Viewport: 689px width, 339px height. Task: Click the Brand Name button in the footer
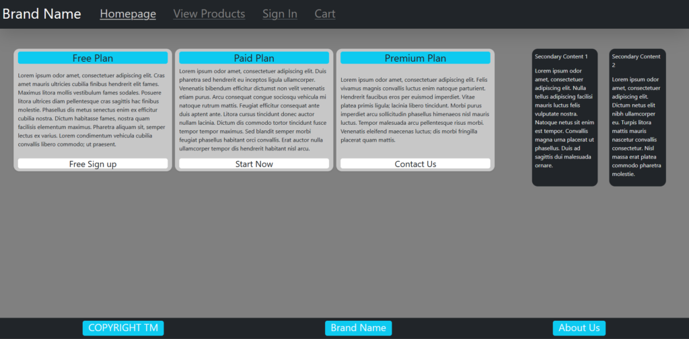click(358, 328)
